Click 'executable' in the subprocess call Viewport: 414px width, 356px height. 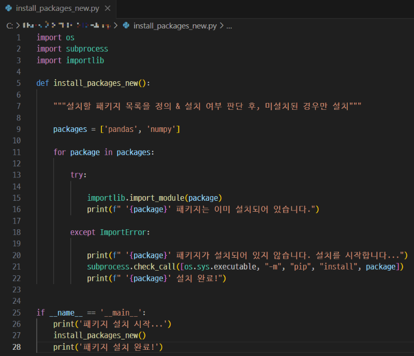tap(235, 266)
